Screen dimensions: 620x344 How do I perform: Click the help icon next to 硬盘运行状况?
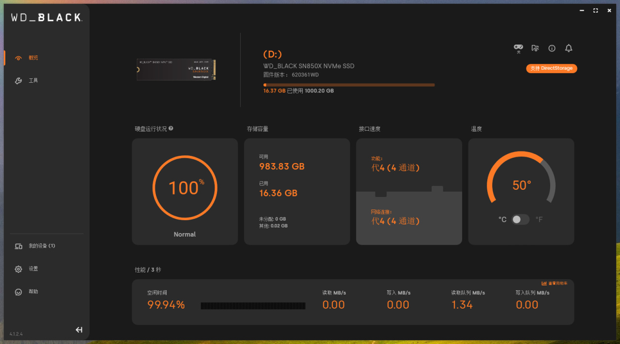[171, 129]
